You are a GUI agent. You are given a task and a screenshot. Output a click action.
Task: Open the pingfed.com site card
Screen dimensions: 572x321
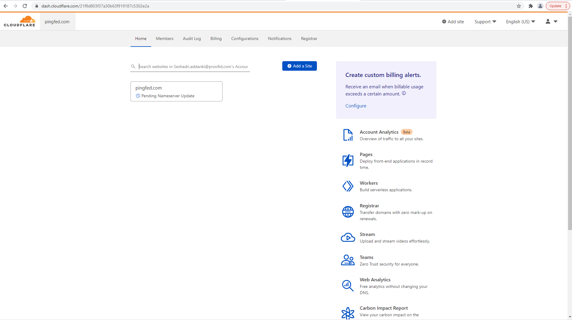pyautogui.click(x=177, y=91)
